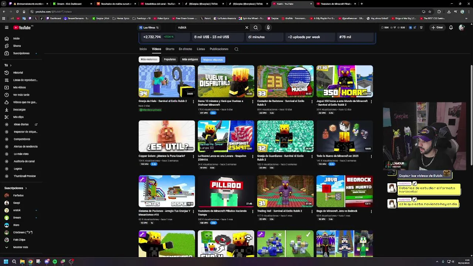The image size is (473, 266).
Task: Switch to channel Inicio tab
Action: [x=143, y=49]
